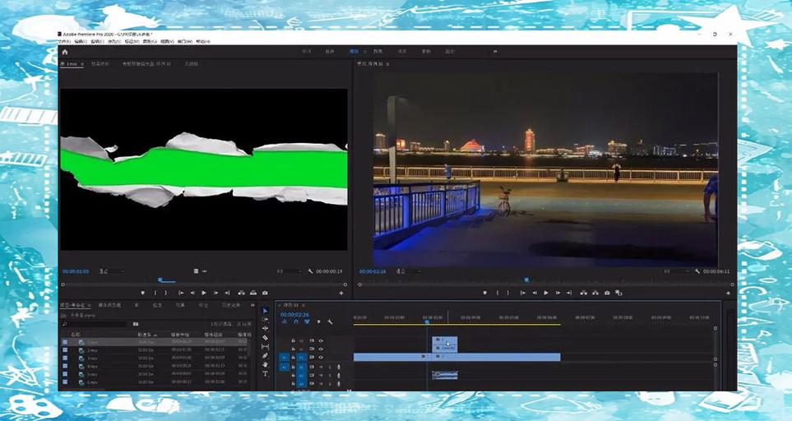Click Add Marker button in Program monitor
The width and height of the screenshot is (792, 421).
click(x=485, y=293)
